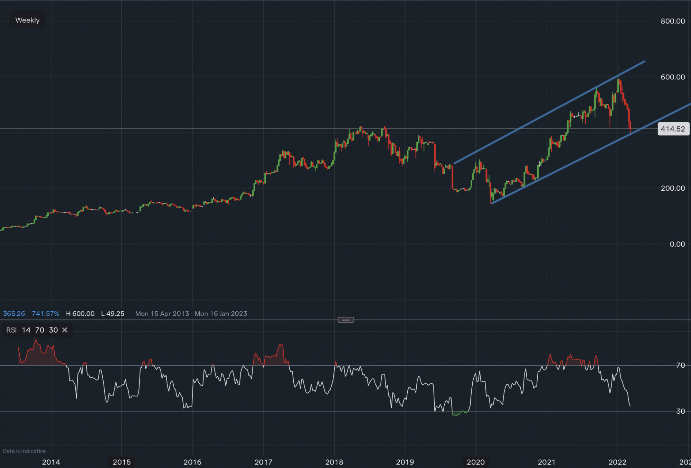Click the 2018 label on time axis
Image resolution: width=691 pixels, height=468 pixels.
[x=334, y=462]
